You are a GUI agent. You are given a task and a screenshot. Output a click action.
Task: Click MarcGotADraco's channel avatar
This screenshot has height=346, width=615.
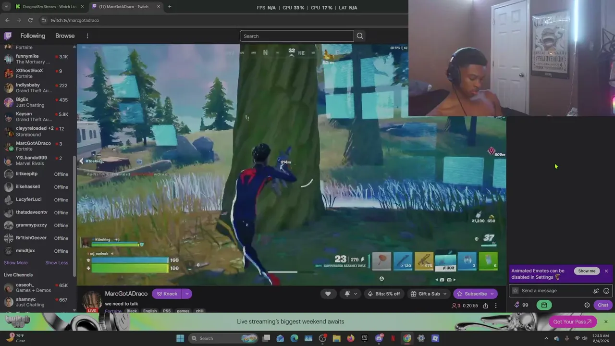click(91, 301)
